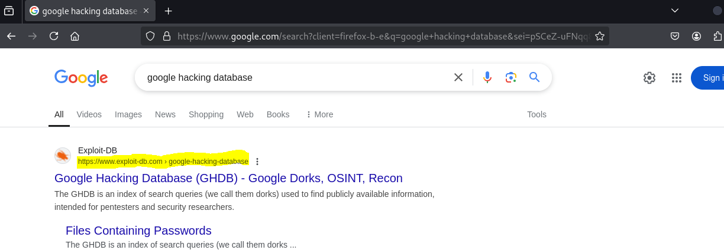Open the list all tabs dropdown
724x250 pixels.
[674, 11]
